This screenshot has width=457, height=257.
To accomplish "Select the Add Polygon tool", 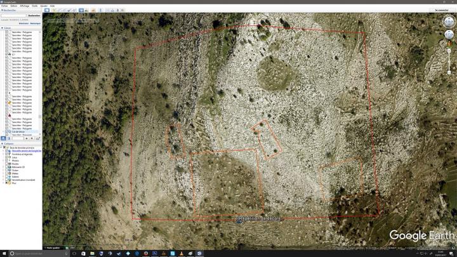I will (59, 10).
